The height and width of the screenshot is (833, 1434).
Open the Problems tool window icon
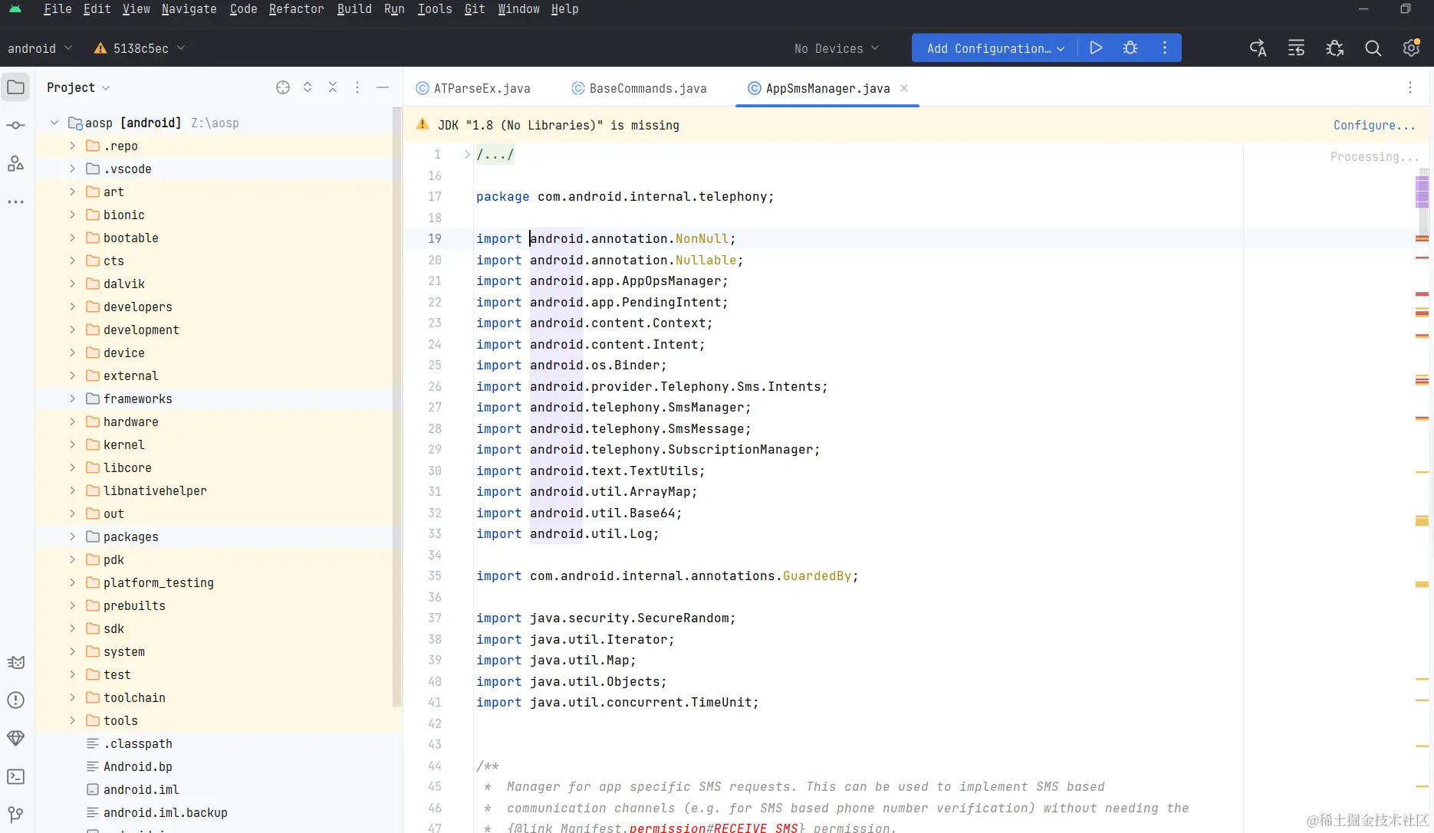click(16, 700)
